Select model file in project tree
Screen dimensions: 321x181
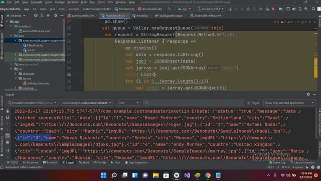click(29, 50)
